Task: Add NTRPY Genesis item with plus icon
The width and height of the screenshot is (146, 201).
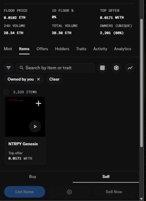Action: point(38,103)
